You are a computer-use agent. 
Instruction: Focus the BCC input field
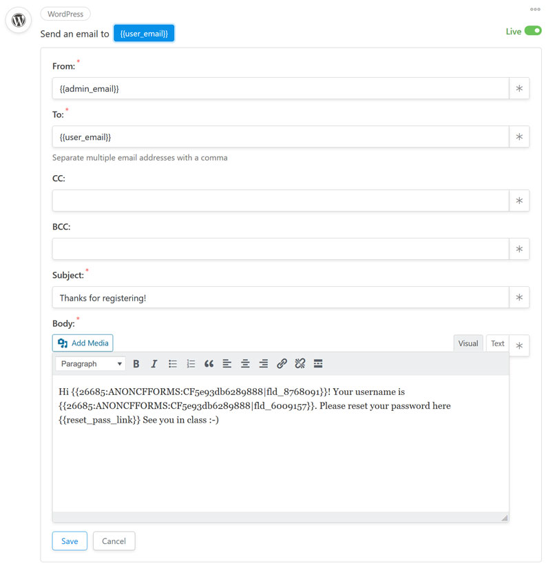pyautogui.click(x=280, y=249)
